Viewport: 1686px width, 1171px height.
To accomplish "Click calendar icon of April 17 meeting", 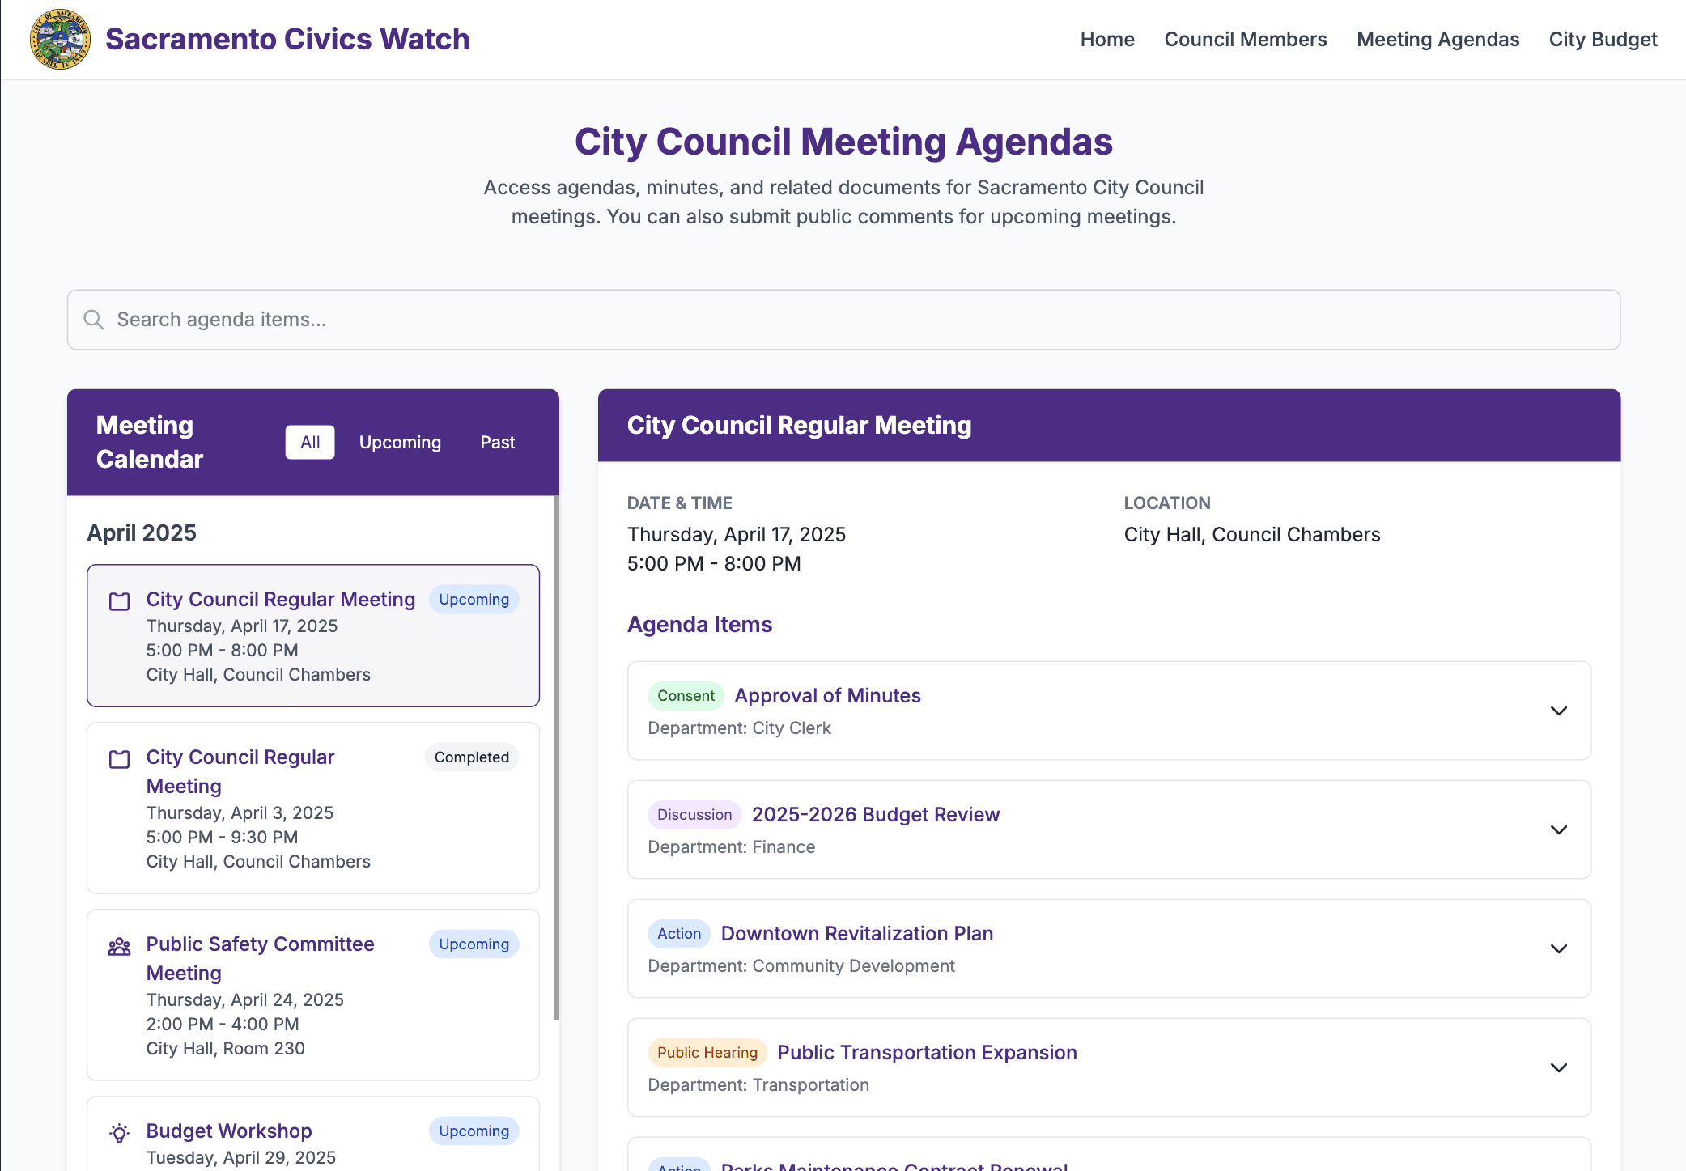I will [119, 600].
